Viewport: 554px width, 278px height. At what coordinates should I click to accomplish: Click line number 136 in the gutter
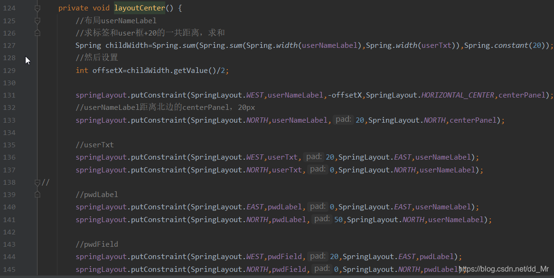coord(9,157)
